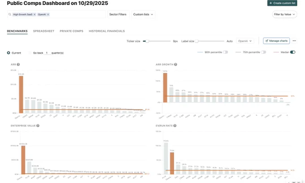This screenshot has width=305, height=183.
Task: Click the orange OpenAI bar in ARR chart
Action: [21, 94]
